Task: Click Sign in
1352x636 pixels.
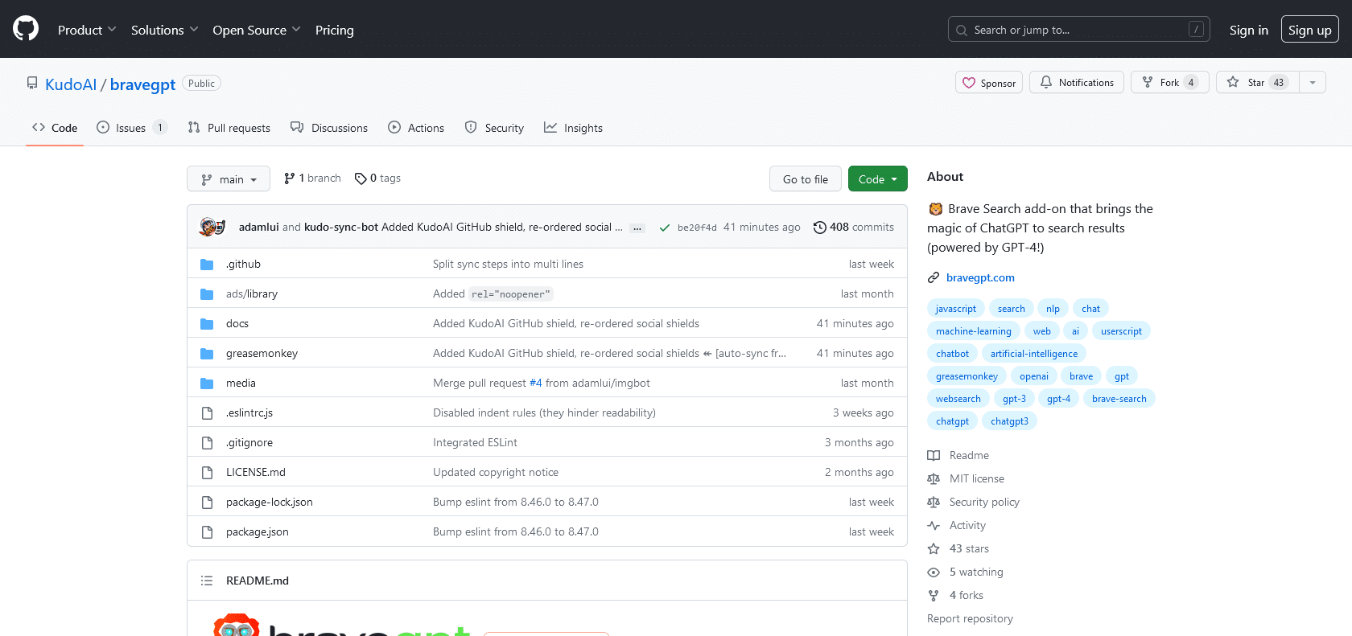Action: 1248,30
